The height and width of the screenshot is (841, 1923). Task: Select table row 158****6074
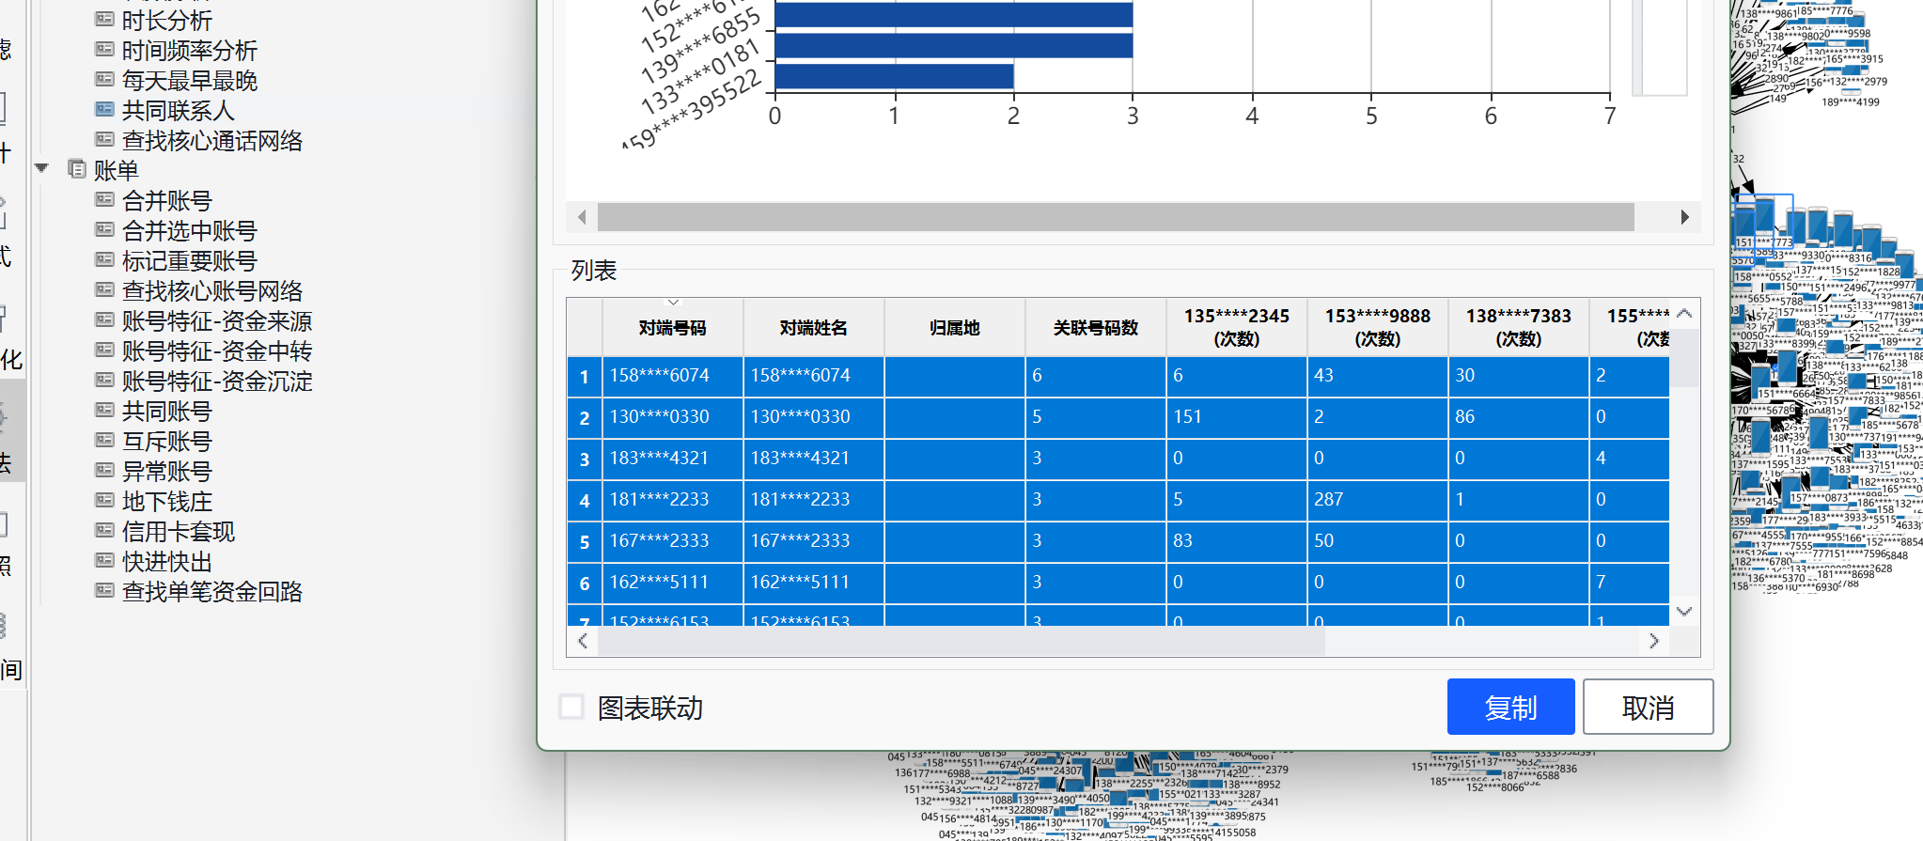1118,376
